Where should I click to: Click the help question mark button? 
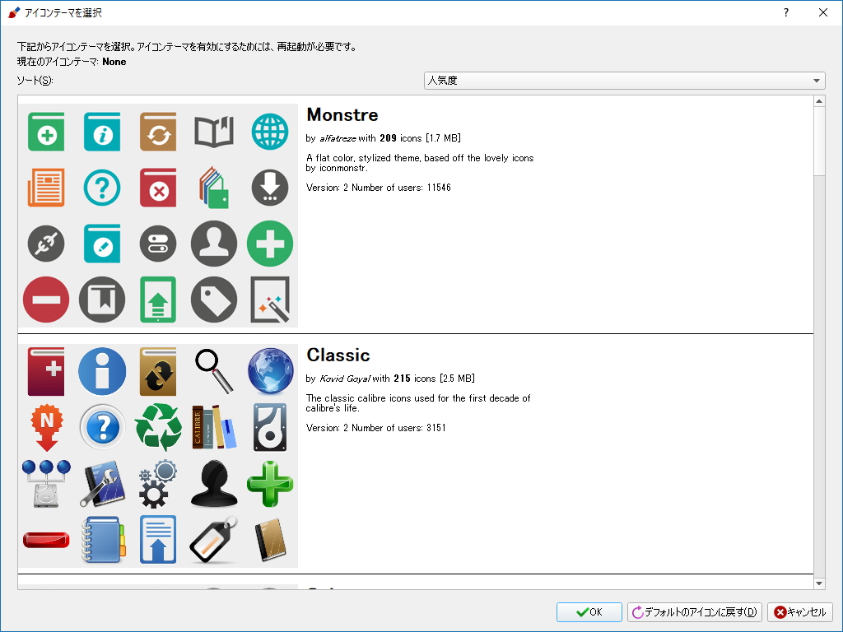click(786, 12)
